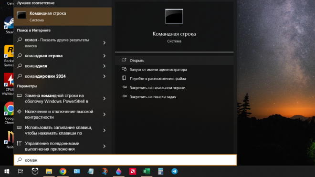The width and height of the screenshot is (315, 177).
Task: Expand arrow for 'командная строка' web suggestion
Action: pyautogui.click(x=104, y=56)
